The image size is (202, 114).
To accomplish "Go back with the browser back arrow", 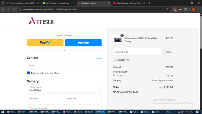I will [3, 9].
